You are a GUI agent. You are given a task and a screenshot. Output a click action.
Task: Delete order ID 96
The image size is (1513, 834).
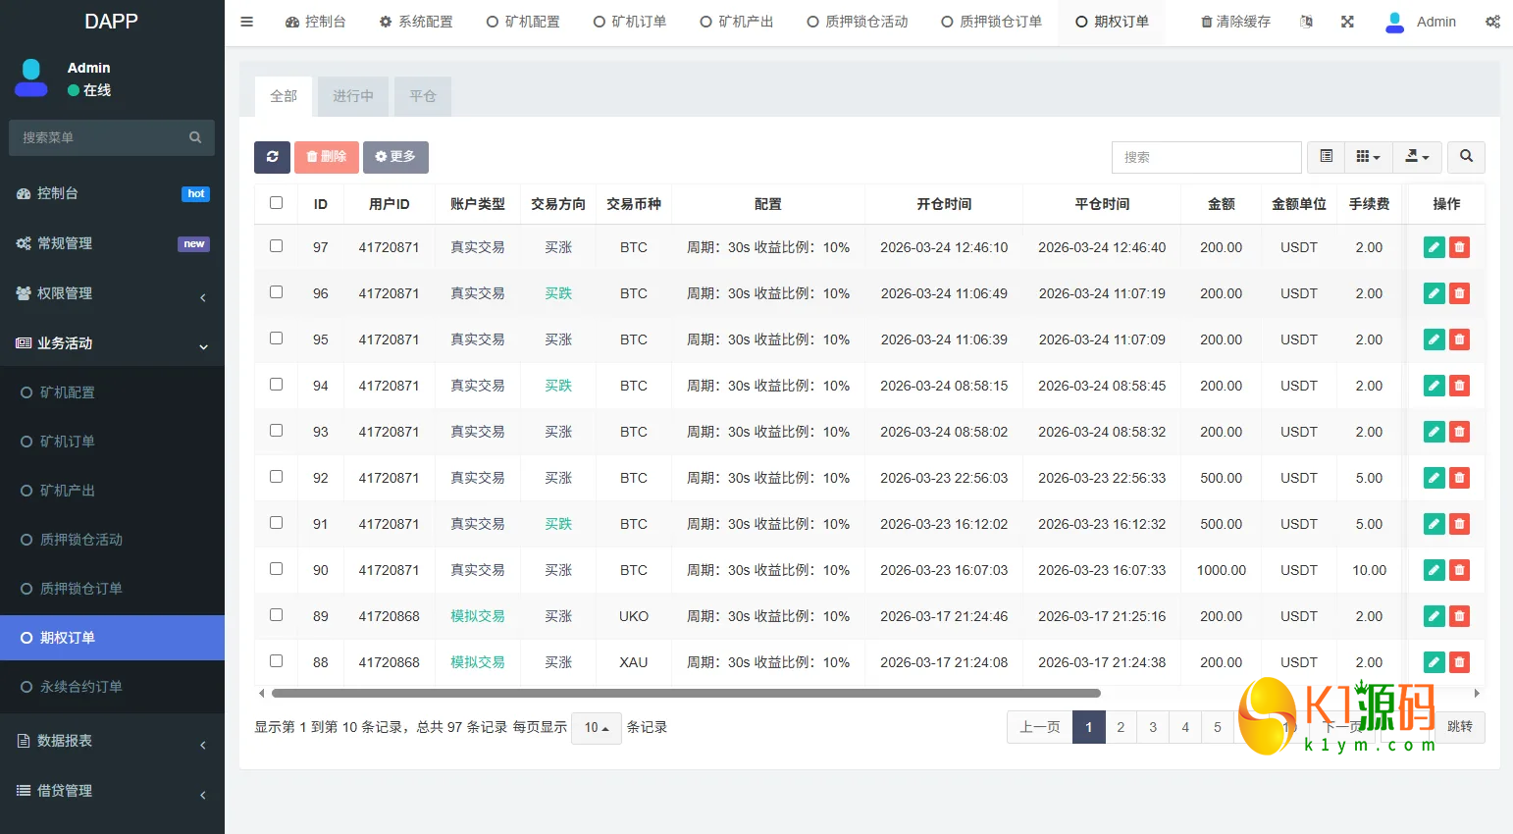[x=1459, y=293]
